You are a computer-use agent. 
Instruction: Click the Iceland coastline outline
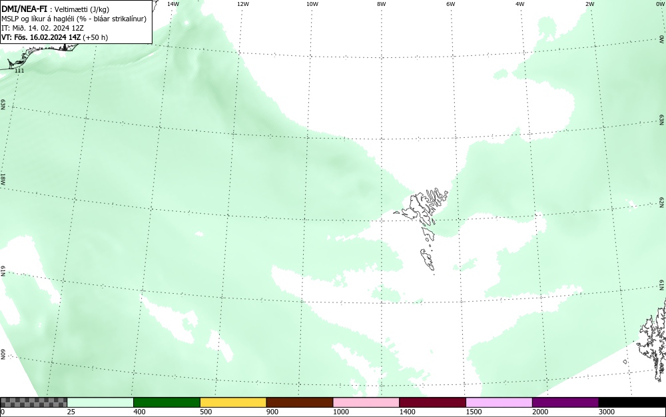click(41, 55)
